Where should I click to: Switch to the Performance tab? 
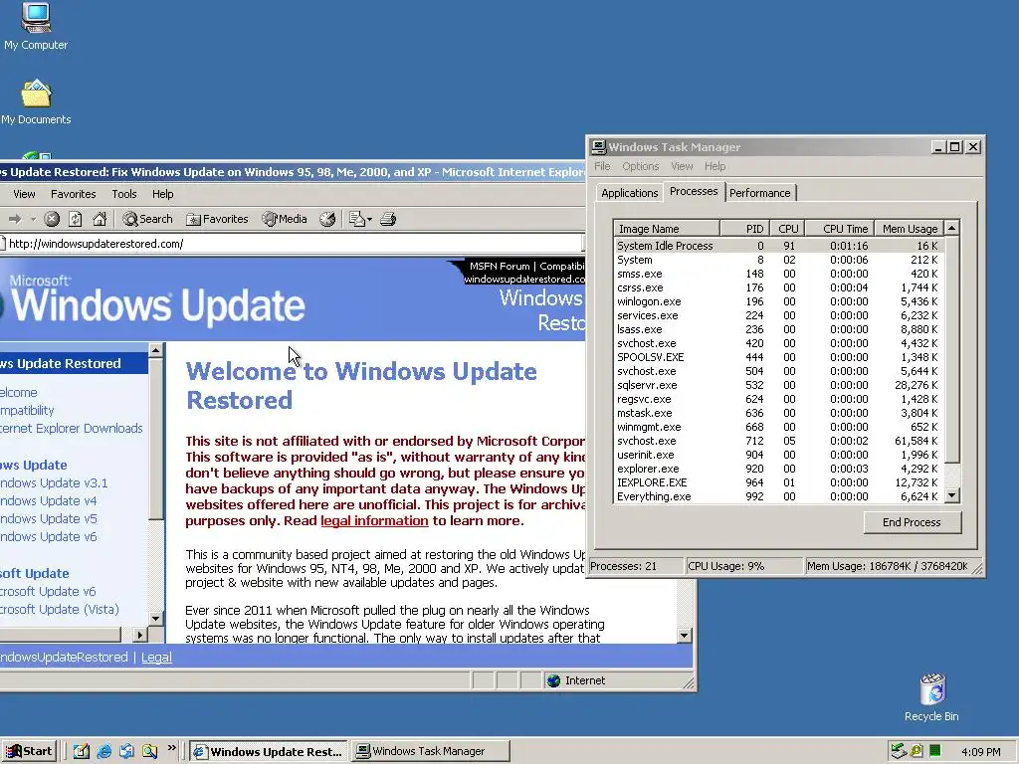point(759,193)
